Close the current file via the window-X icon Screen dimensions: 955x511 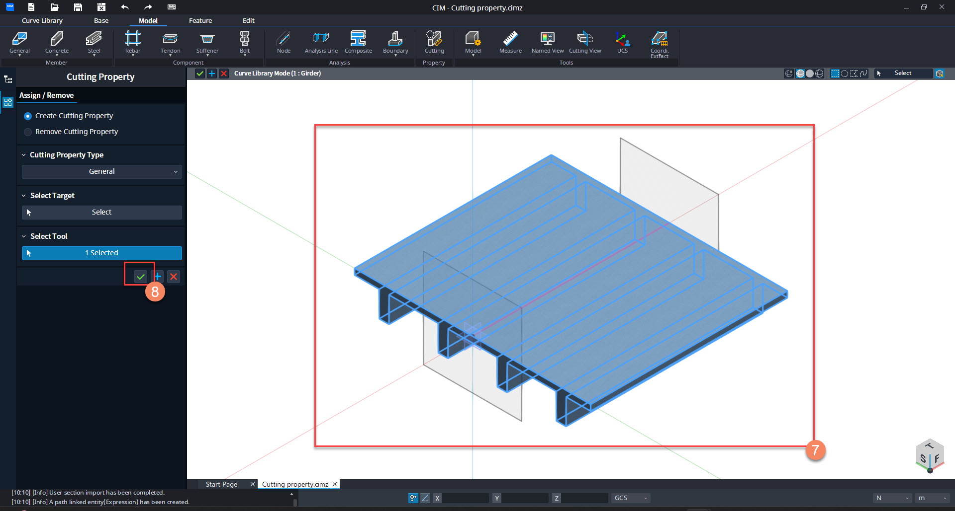pos(101,7)
